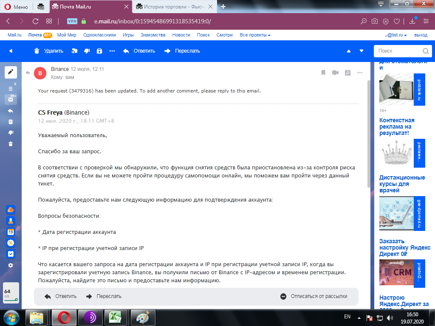The width and height of the screenshot is (435, 326).
Task: Open Одноклассники in Mail.ru navigation
Action: click(99, 35)
